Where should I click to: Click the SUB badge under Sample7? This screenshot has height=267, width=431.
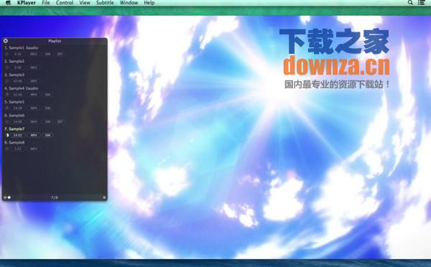click(x=48, y=135)
